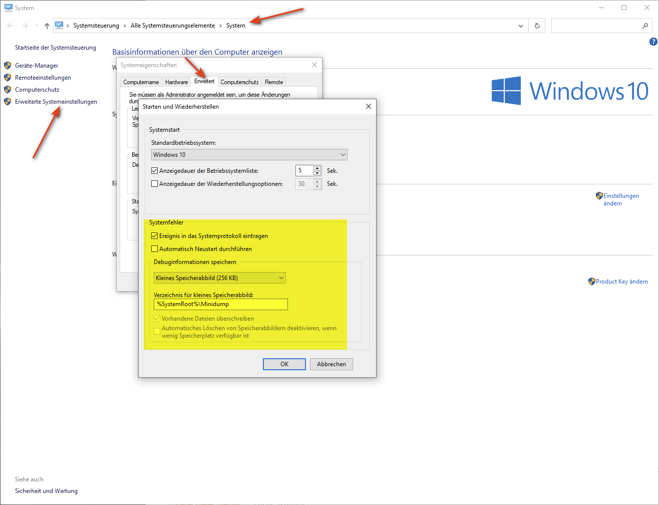The width and height of the screenshot is (659, 505).
Task: Click the shield icon beside Erweiterte Systemeinstellungen
Action: pyautogui.click(x=8, y=101)
